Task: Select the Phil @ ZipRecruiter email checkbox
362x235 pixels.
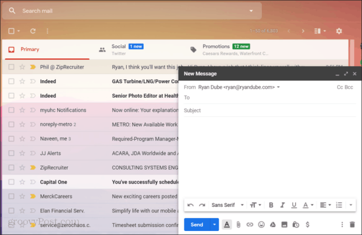Action: tap(11, 67)
